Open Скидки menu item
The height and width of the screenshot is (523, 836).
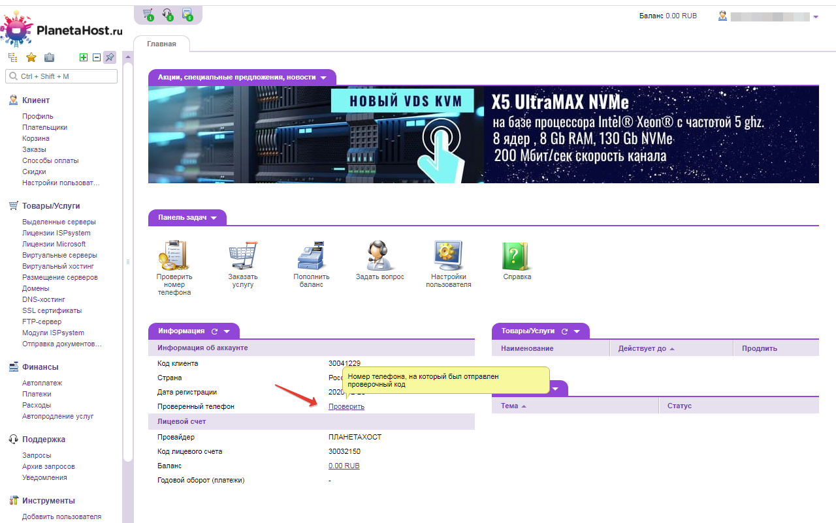click(34, 172)
